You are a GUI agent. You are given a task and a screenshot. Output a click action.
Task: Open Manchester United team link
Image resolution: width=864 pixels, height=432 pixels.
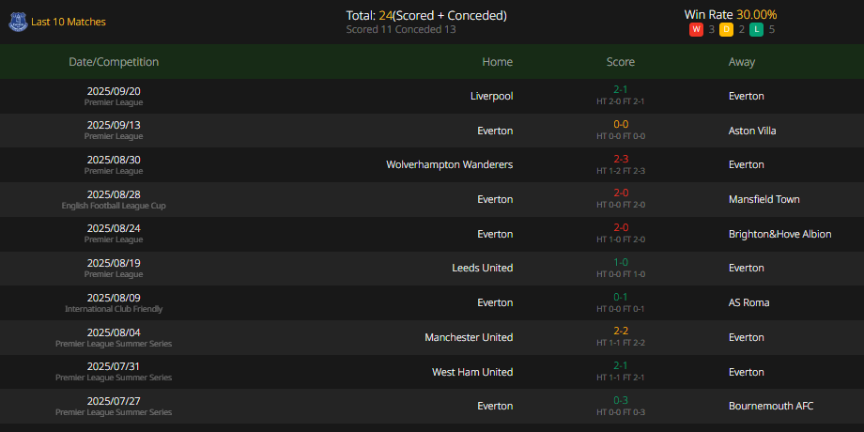coord(469,337)
